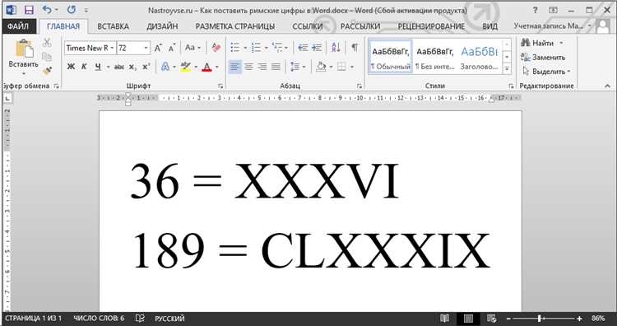The image size is (617, 326).
Task: Switch to the ВСТАВКА tab
Action: 113,26
